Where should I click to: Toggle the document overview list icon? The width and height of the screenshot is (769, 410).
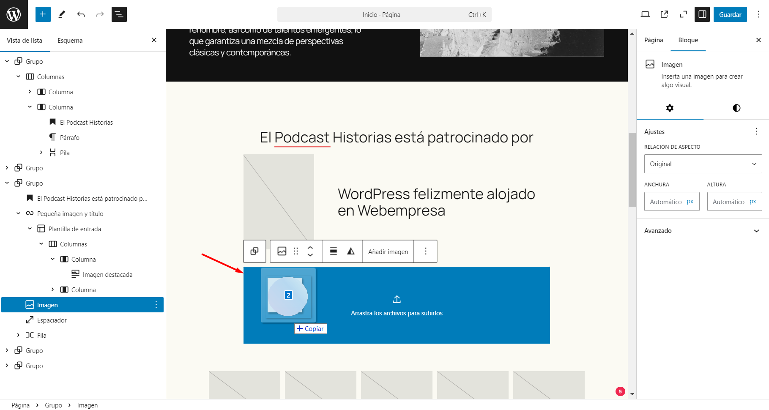point(119,14)
